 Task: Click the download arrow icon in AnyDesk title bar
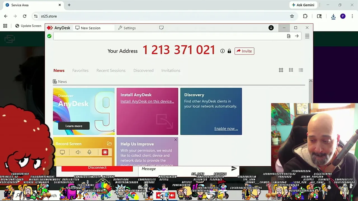coord(271,28)
